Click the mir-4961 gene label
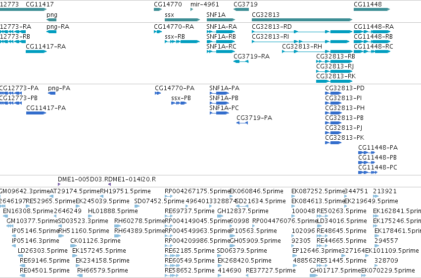Viewport: 421px width, 278px height. (205, 4)
